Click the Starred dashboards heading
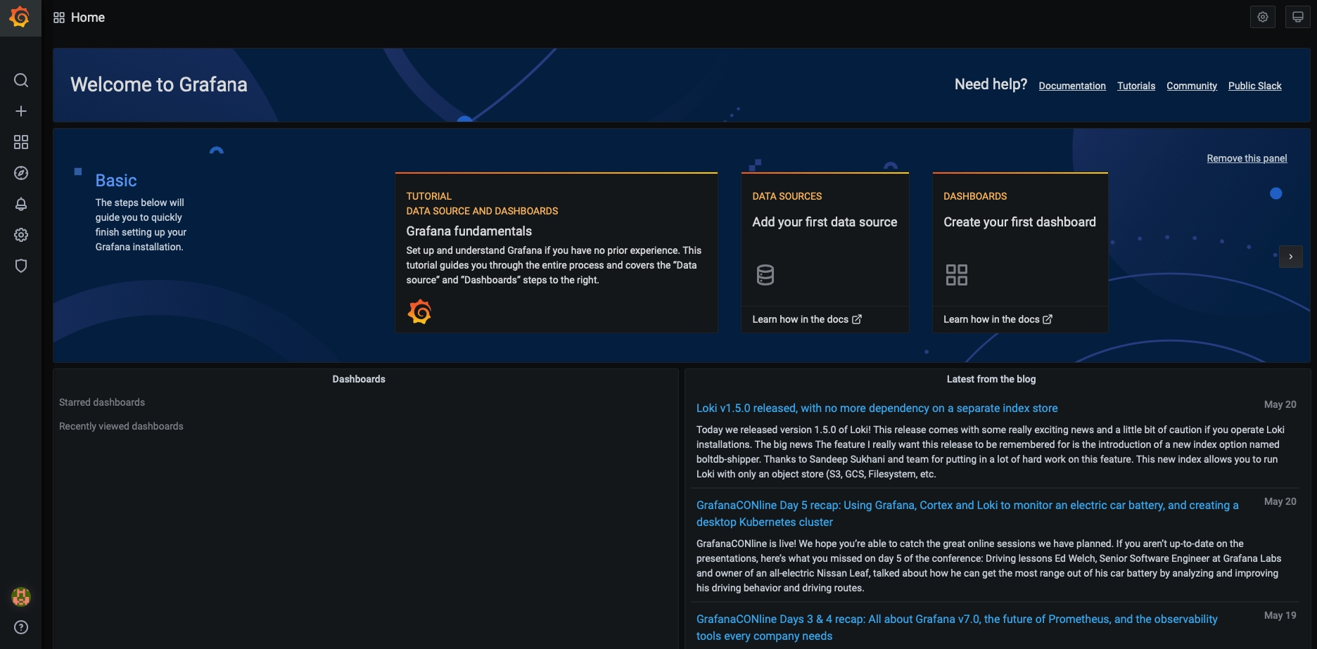 [x=102, y=402]
